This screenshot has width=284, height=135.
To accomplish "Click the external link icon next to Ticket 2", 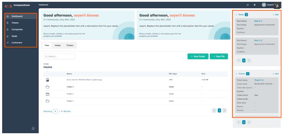I will (x=263, y=80).
